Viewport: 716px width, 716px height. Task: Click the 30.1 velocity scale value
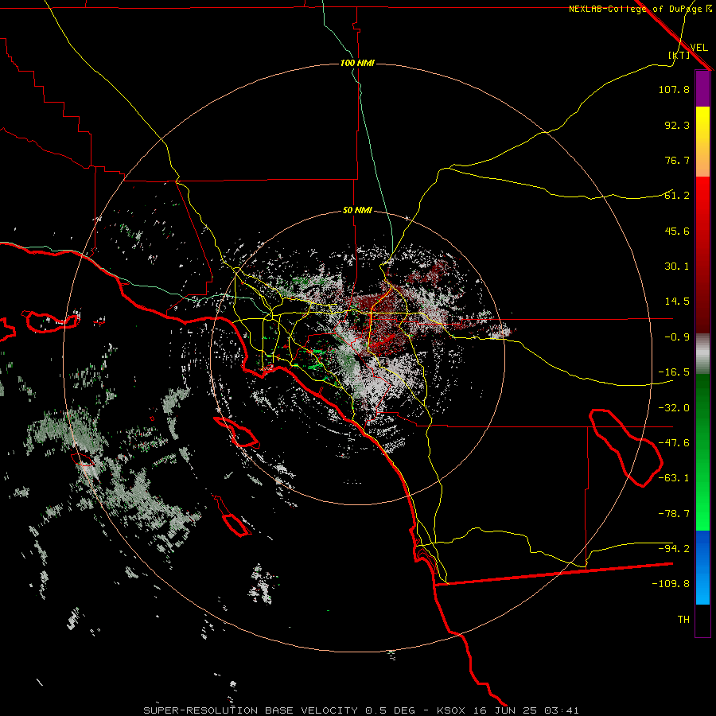(x=677, y=267)
